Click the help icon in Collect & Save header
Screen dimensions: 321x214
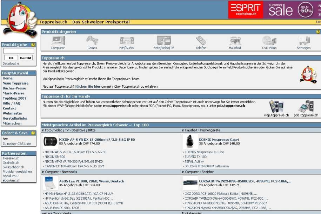click(33, 133)
